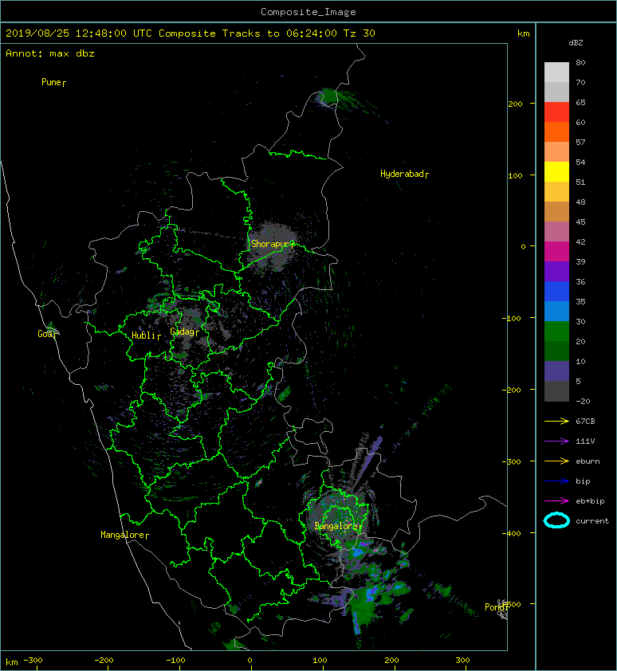Click the cyan 'current' ellipse icon
This screenshot has width=617, height=671.
(x=556, y=520)
